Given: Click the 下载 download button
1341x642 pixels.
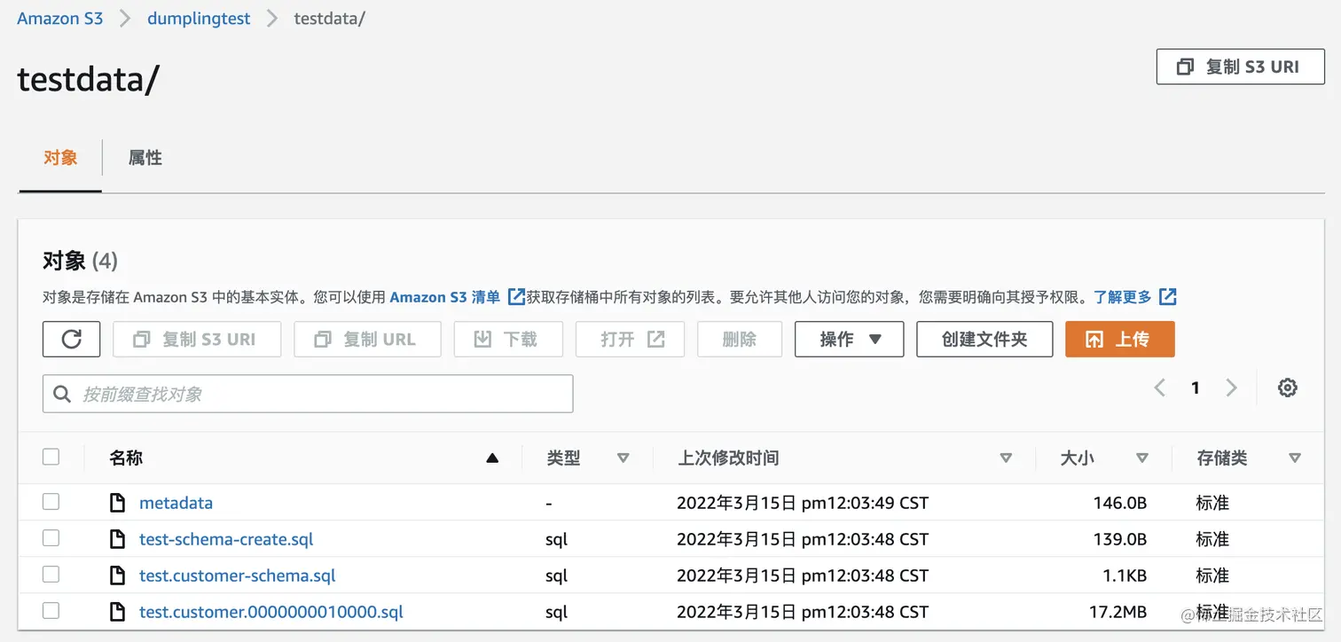Looking at the screenshot, I should point(508,339).
